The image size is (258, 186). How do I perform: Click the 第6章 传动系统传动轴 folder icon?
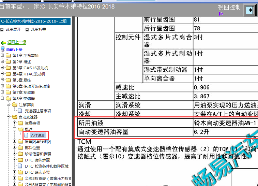click(8, 86)
